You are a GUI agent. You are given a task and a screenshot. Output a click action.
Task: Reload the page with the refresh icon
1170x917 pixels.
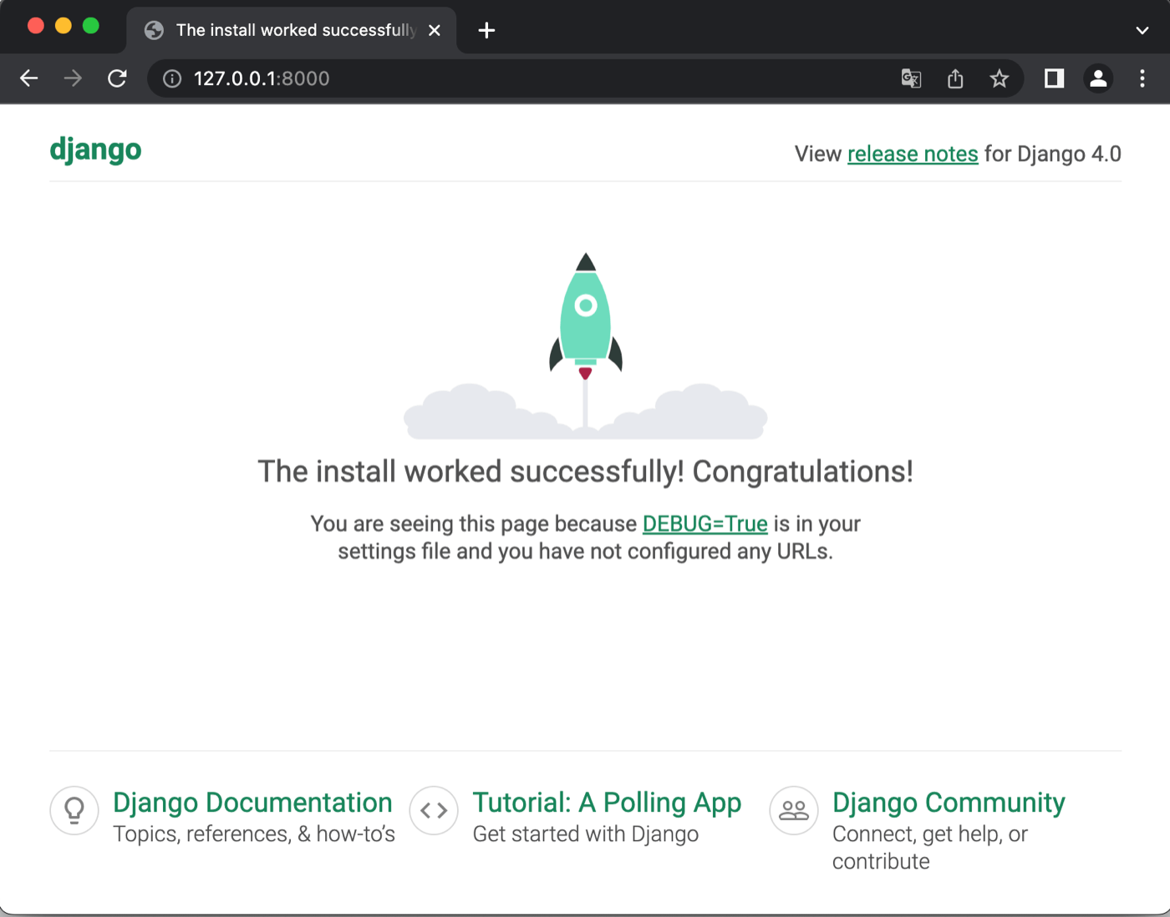[x=117, y=79]
